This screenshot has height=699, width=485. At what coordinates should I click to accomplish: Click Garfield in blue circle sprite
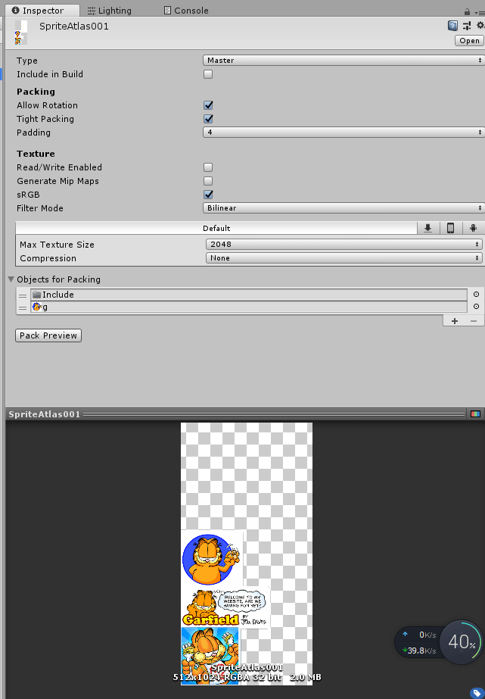click(x=211, y=559)
